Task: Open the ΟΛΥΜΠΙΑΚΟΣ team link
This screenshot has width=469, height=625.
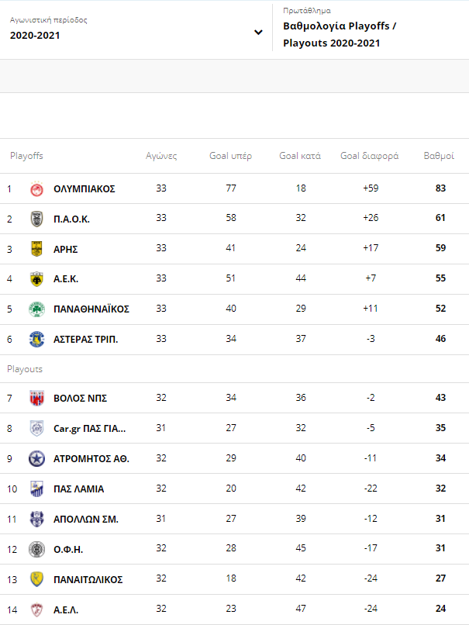Action: (x=84, y=189)
